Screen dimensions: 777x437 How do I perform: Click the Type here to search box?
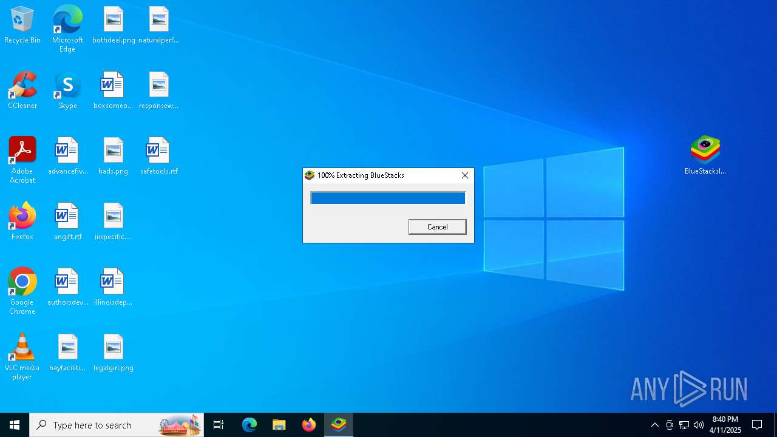click(117, 425)
